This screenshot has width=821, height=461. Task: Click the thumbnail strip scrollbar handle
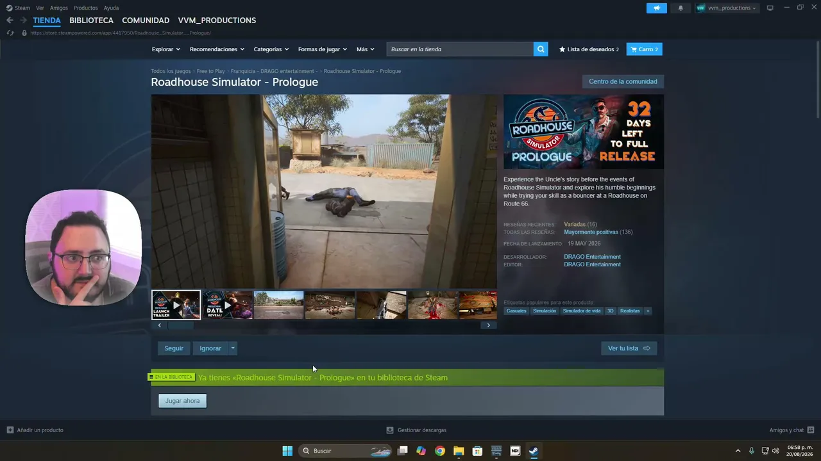(180, 325)
